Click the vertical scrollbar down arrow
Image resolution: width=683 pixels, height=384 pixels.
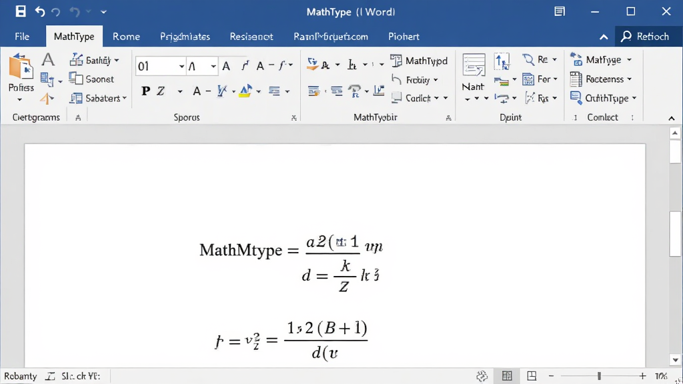pos(675,360)
